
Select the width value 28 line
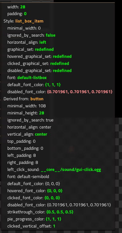[16, 7]
